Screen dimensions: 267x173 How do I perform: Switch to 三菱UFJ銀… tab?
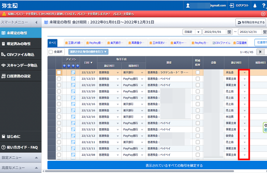point(74,43)
